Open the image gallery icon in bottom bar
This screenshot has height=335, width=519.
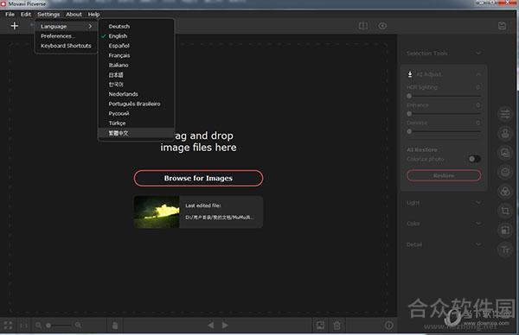(x=320, y=326)
